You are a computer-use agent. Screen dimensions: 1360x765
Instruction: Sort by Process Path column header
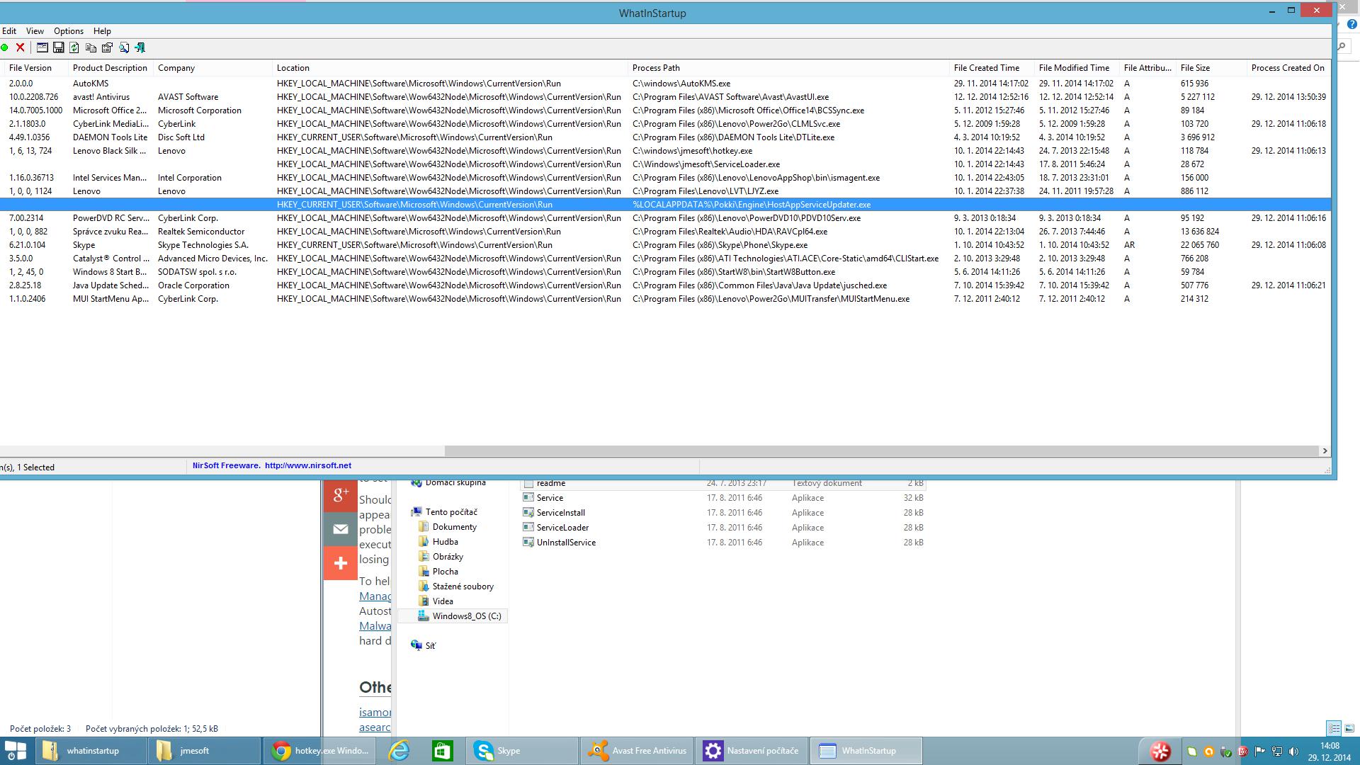[x=656, y=68]
